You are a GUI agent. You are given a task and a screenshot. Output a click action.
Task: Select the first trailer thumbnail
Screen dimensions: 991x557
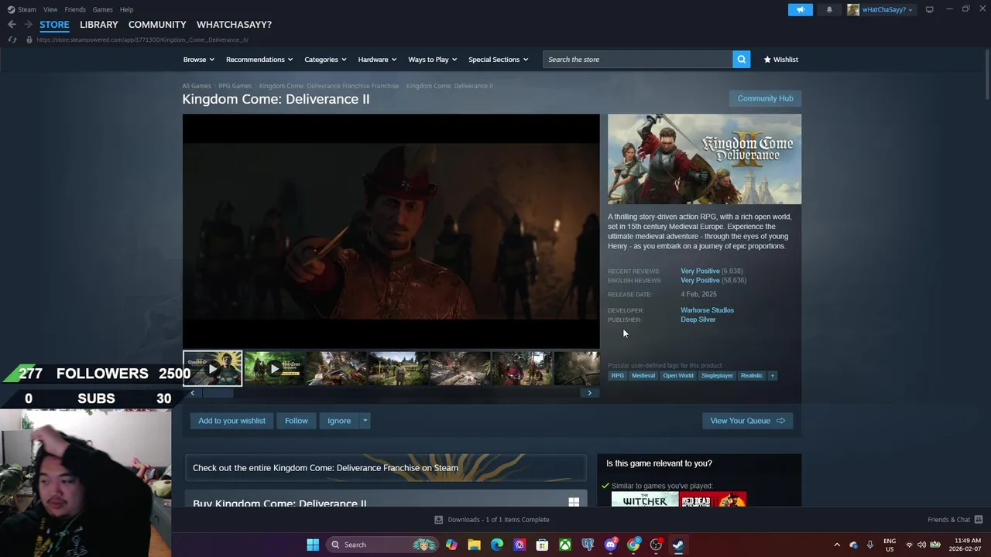[x=212, y=369]
